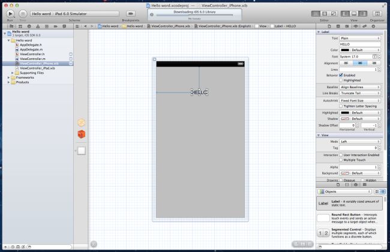Show the Debug navigator

coord(47,26)
